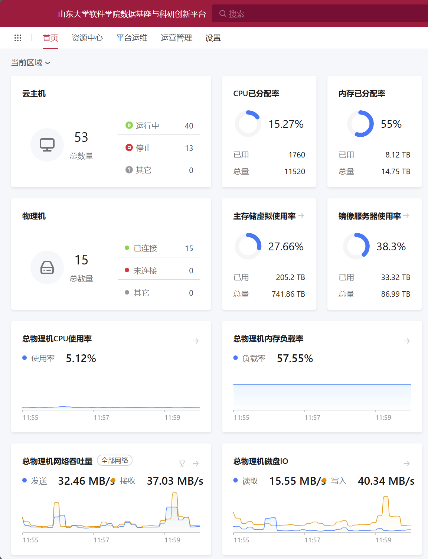This screenshot has width=428, height=559.
Task: Click the 物理机 server disk icon
Action: (47, 267)
